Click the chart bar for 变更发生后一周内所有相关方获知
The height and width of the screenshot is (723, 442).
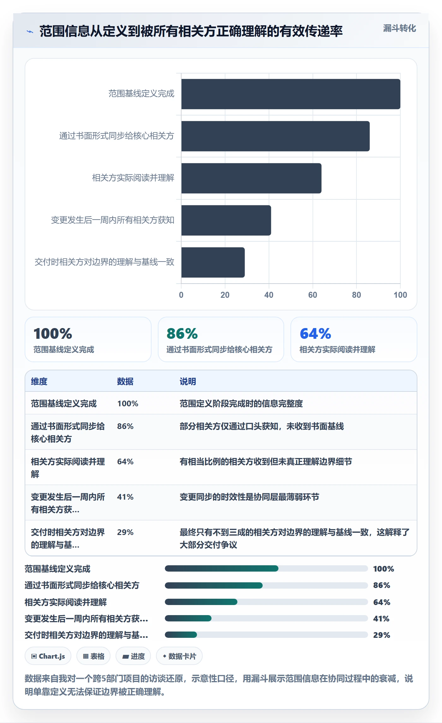(226, 220)
